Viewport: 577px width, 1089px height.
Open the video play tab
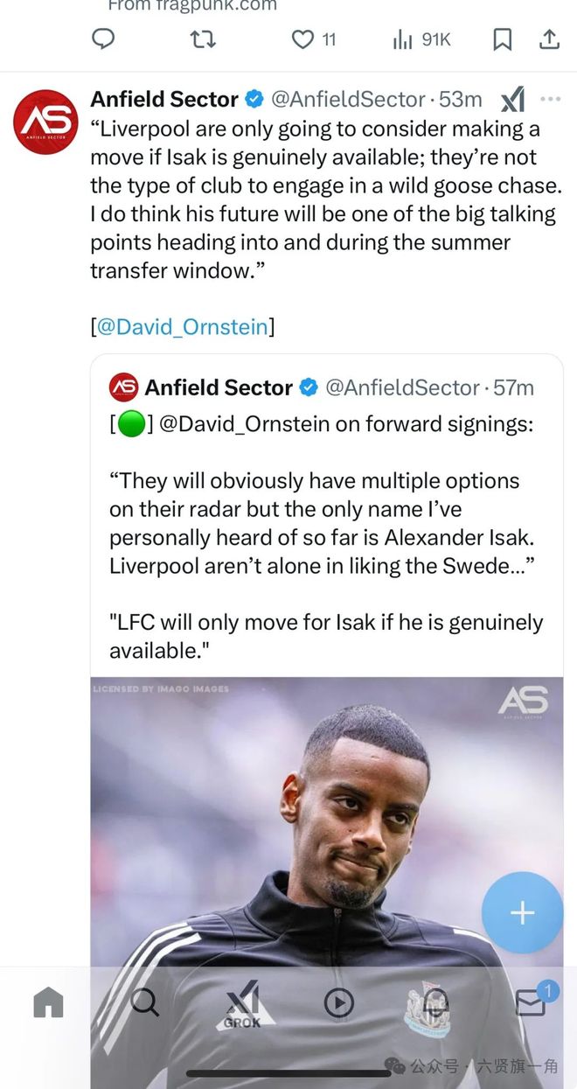click(x=339, y=1003)
